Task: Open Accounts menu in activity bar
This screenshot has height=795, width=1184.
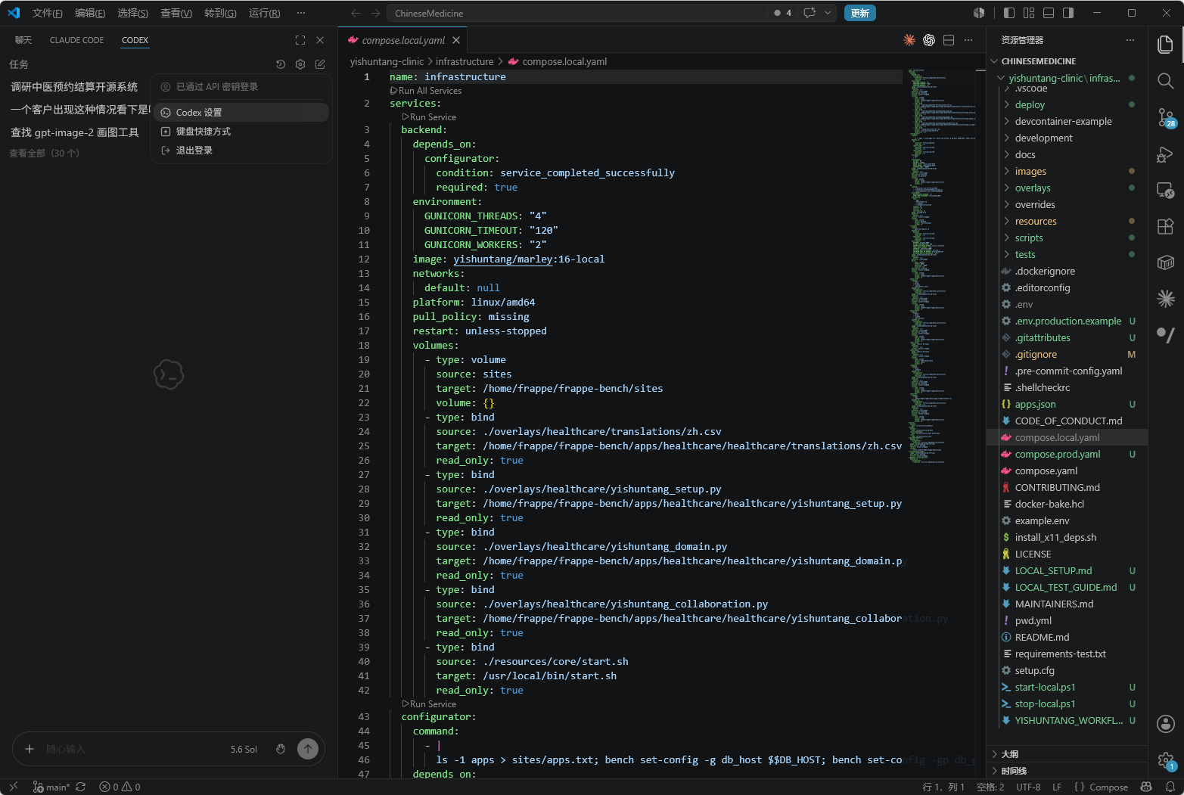Action: point(1166,724)
